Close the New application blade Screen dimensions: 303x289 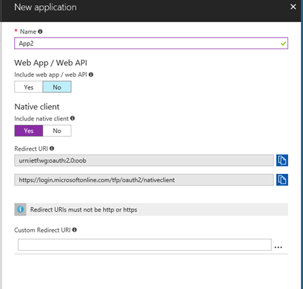(293, 7)
